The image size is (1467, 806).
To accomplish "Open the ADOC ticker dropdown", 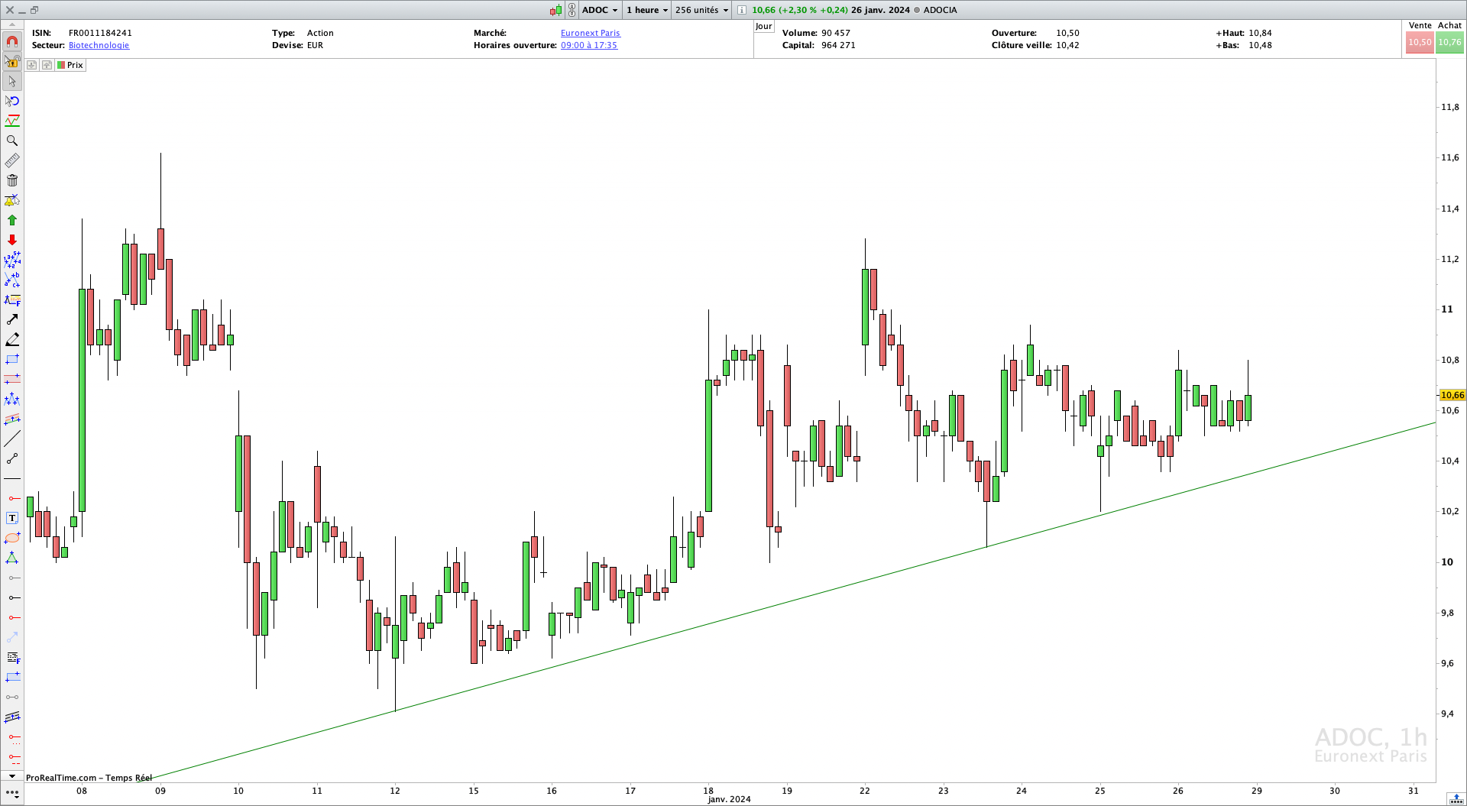I will (x=600, y=10).
